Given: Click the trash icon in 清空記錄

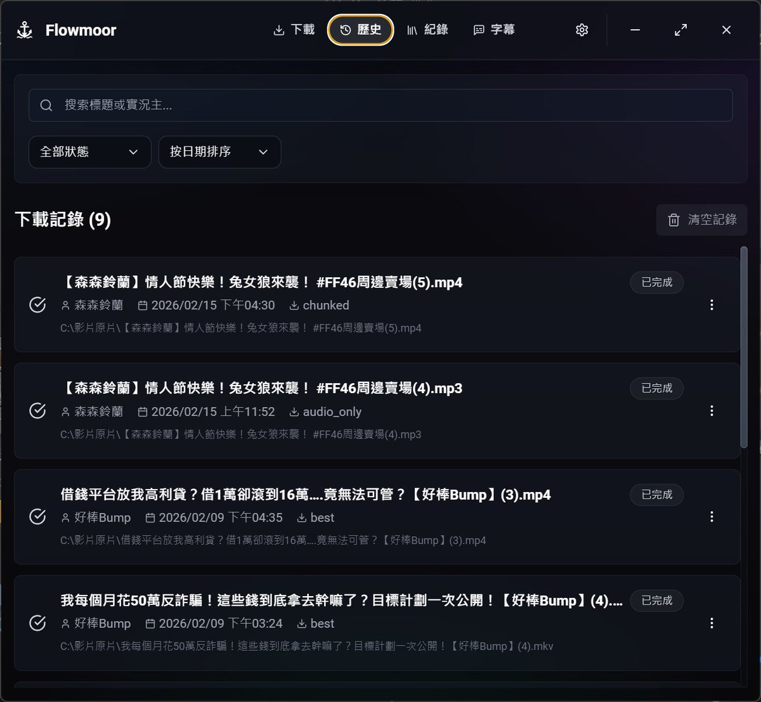Looking at the screenshot, I should 673,220.
